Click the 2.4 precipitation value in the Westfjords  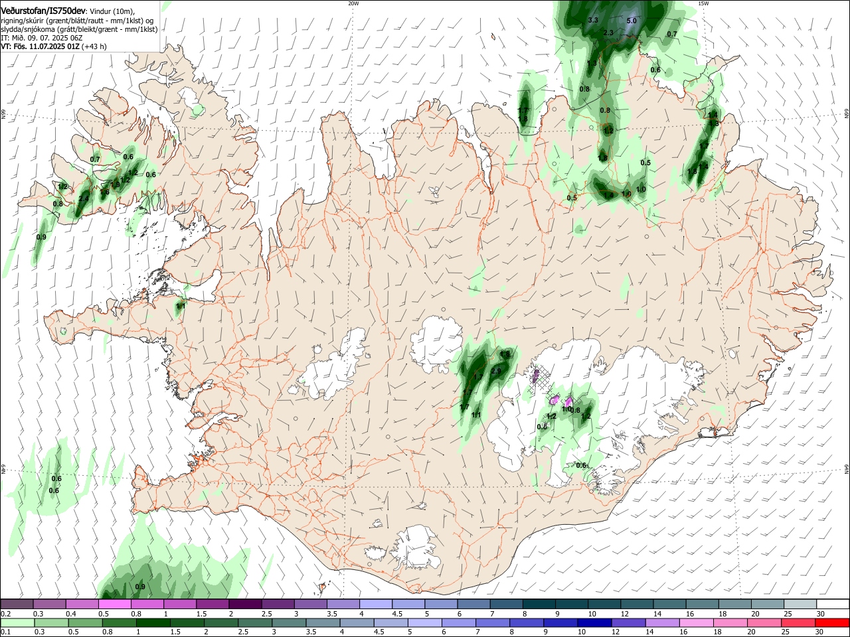point(84,198)
